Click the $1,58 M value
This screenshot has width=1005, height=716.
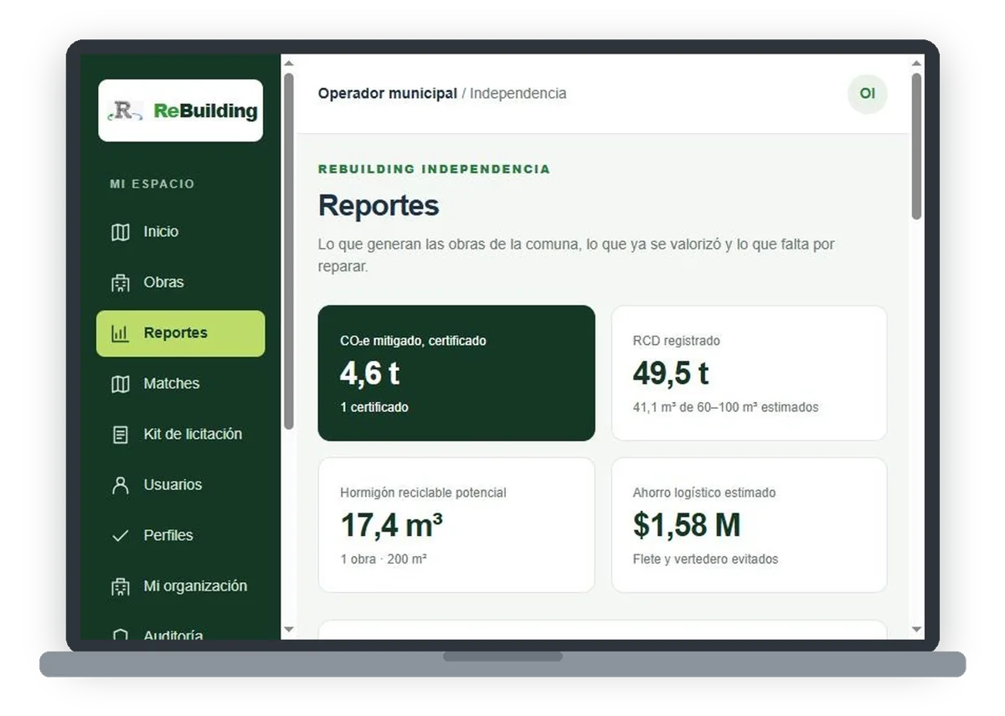tap(687, 525)
